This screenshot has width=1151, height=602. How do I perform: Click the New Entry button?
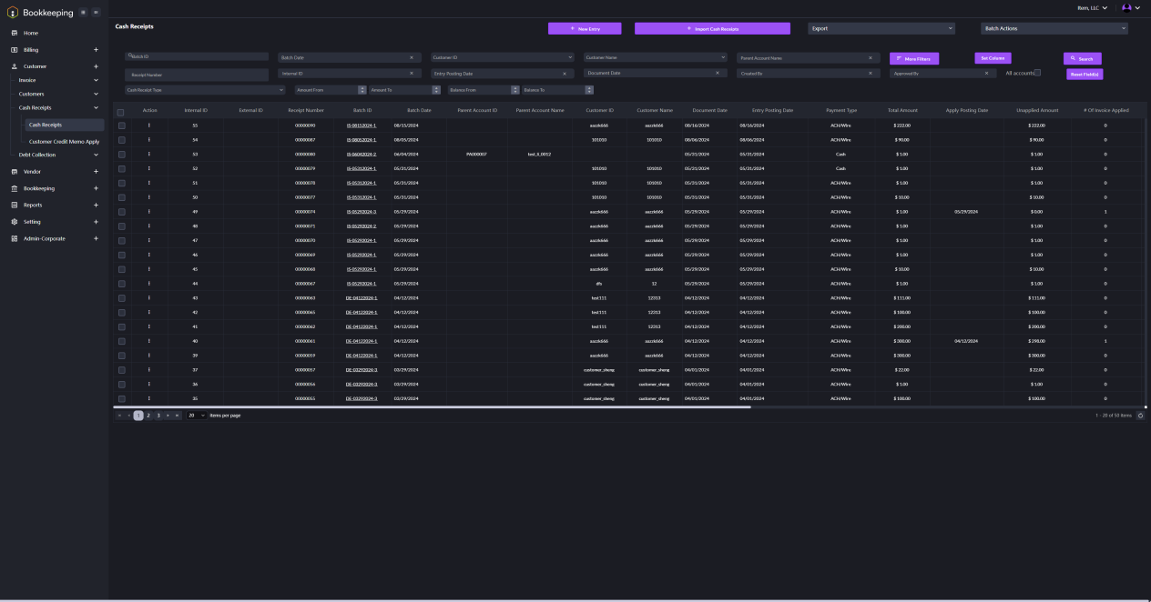coord(586,28)
